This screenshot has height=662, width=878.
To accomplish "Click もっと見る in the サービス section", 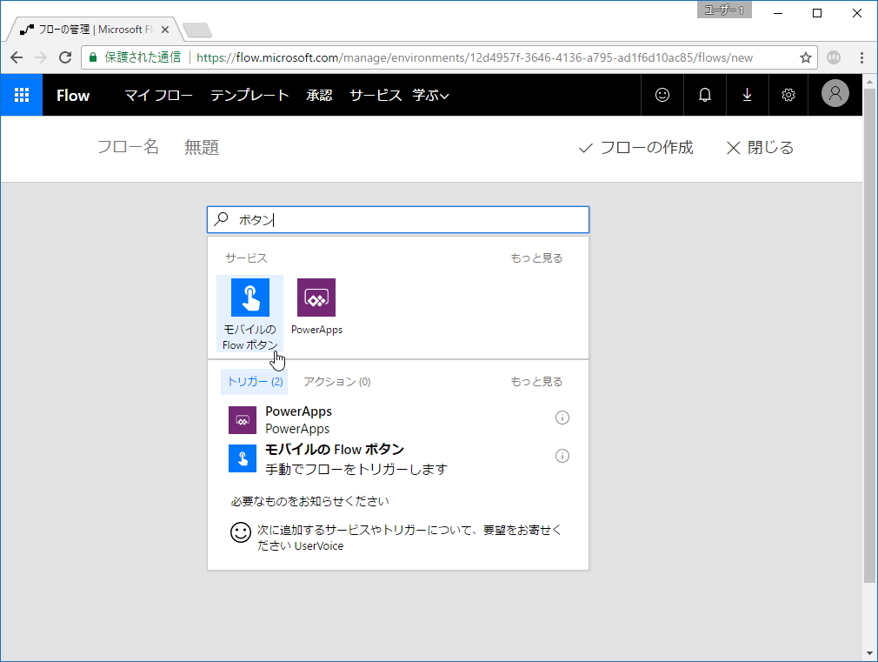I will (536, 257).
